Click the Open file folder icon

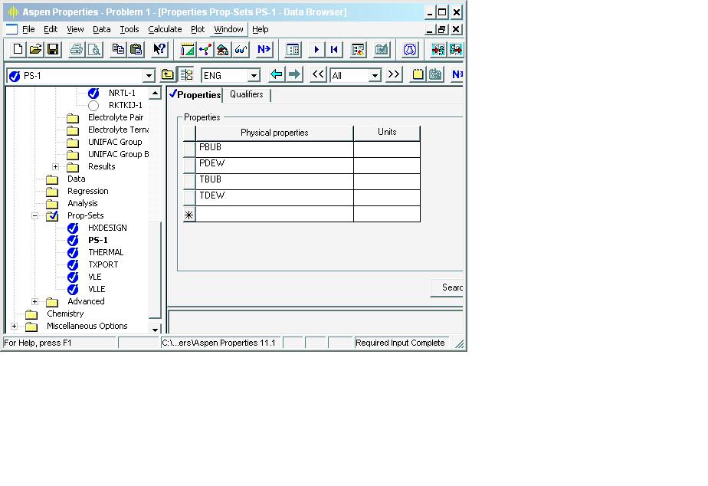click(x=35, y=49)
